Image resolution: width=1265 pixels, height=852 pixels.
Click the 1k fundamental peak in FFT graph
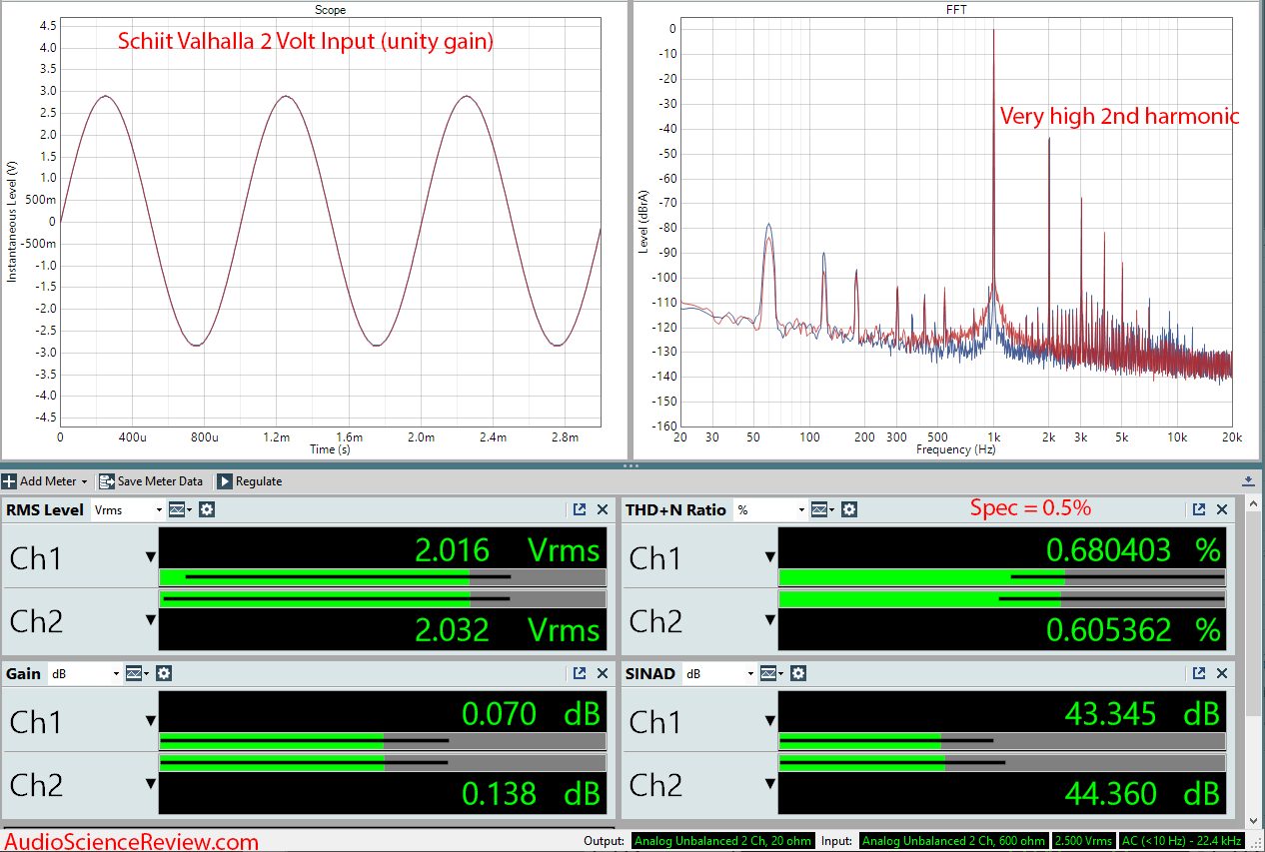point(993,160)
